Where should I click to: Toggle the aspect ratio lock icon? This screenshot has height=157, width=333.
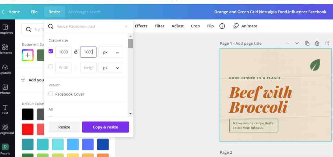click(x=76, y=52)
